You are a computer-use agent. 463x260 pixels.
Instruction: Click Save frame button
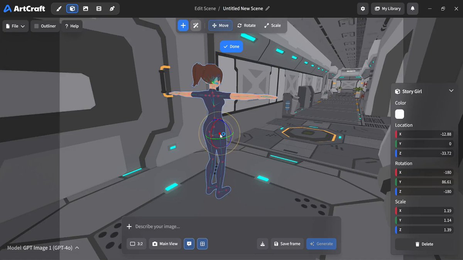pyautogui.click(x=286, y=244)
